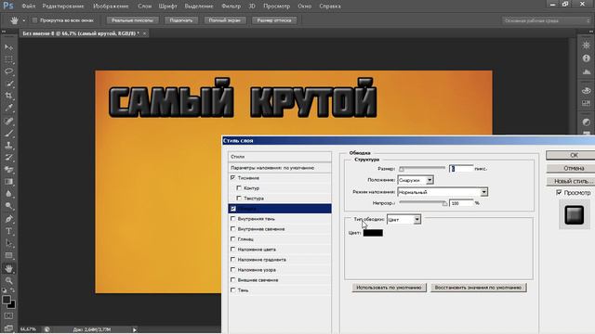
Task: Open the Слои menu
Action: 145,6
